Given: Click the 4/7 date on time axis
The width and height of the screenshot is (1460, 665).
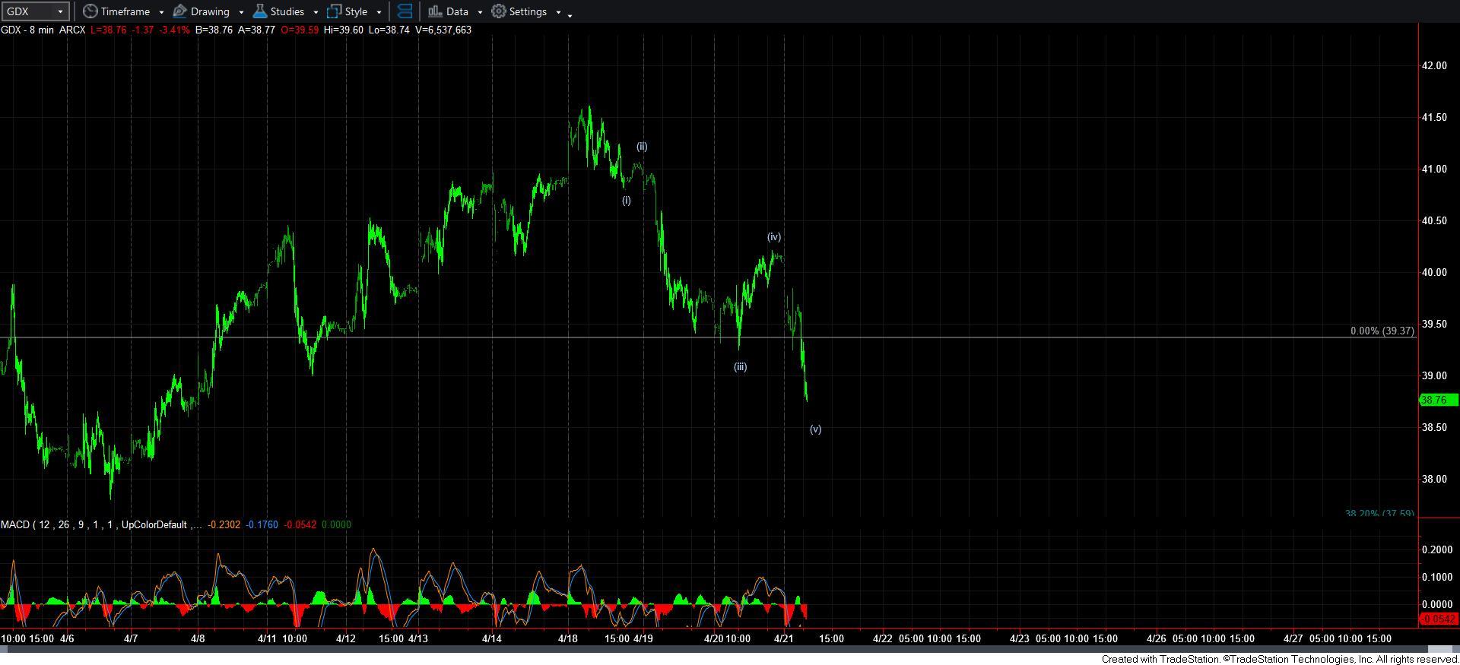Looking at the screenshot, I should pyautogui.click(x=131, y=638).
